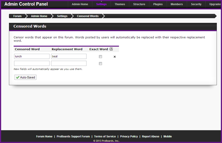Open the Themes menu tab

[x=120, y=4]
